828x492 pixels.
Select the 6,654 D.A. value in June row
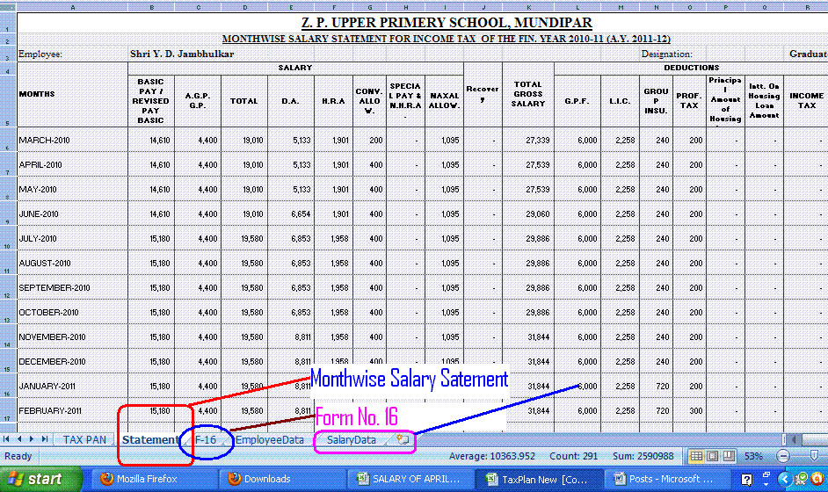290,213
